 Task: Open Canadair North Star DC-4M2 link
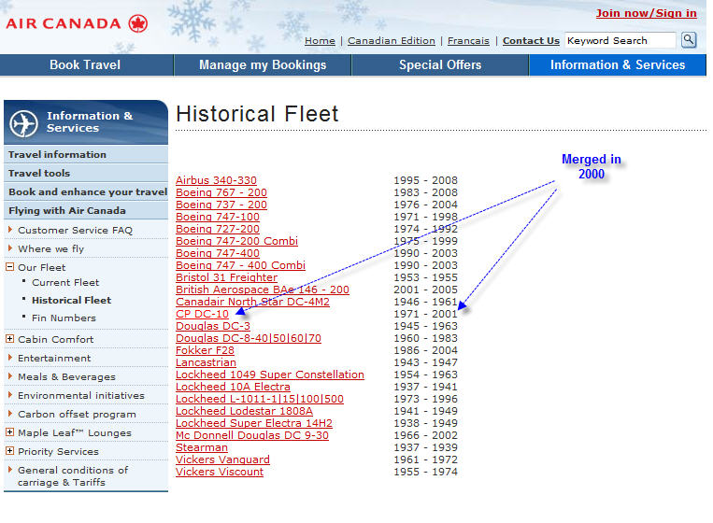(x=253, y=302)
